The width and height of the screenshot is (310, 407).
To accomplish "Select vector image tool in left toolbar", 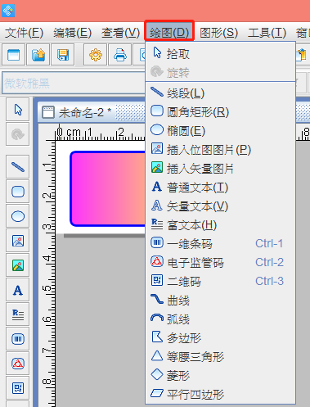I will pyautogui.click(x=18, y=265).
